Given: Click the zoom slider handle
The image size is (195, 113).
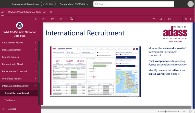Looking at the screenshot, I should [x=165, y=111].
